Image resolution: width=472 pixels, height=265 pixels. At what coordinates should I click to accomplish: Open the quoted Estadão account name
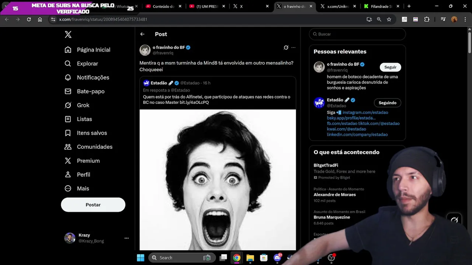tap(159, 83)
